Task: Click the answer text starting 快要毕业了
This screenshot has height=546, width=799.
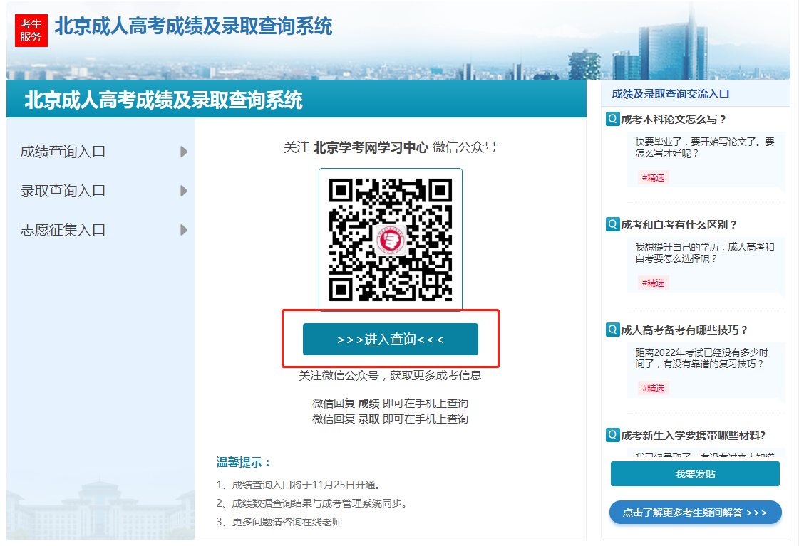Action: click(705, 147)
